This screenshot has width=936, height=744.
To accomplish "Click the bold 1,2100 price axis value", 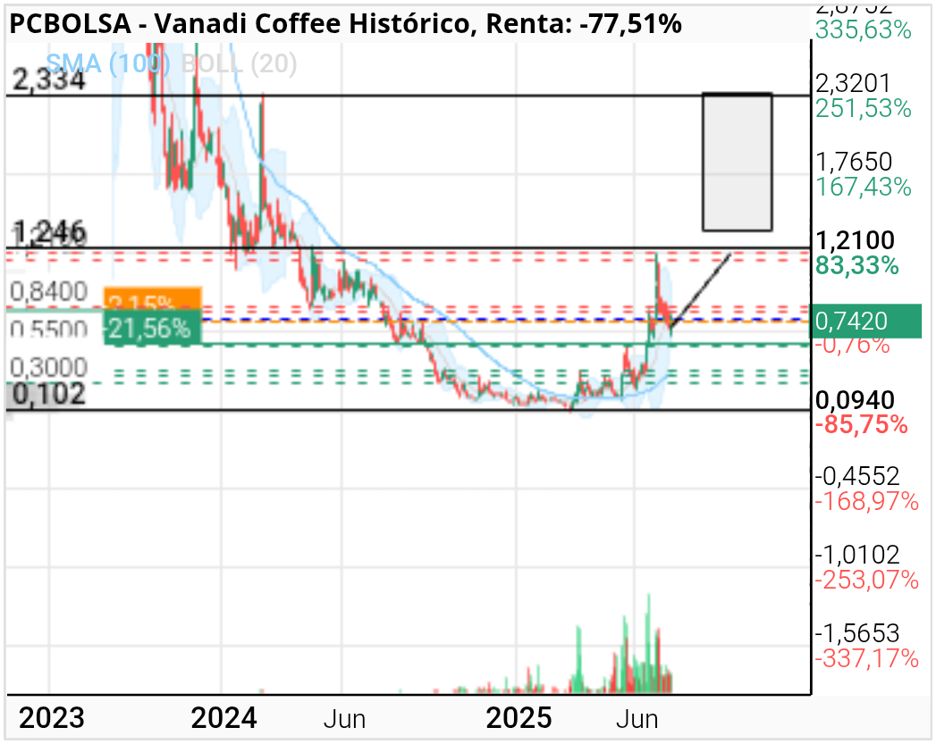I will pyautogui.click(x=855, y=240).
